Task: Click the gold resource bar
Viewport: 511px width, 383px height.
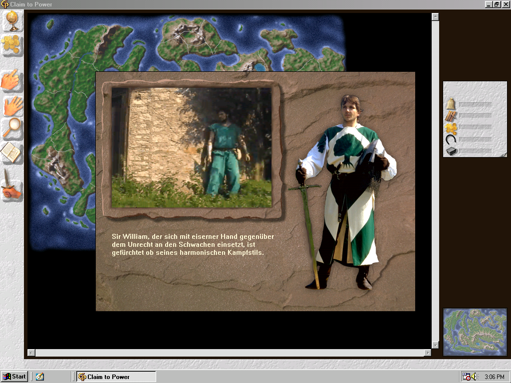Action: coord(475,127)
